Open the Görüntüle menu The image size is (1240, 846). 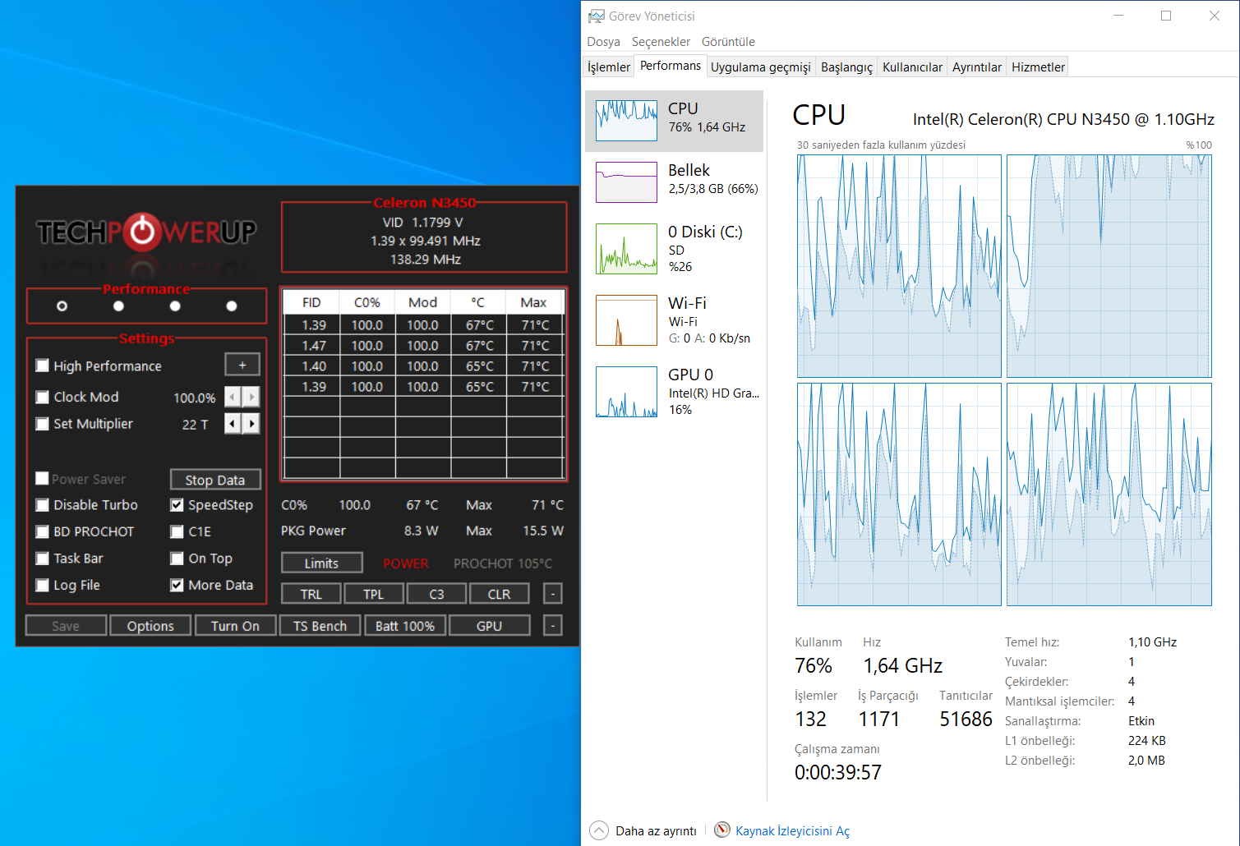pos(728,42)
